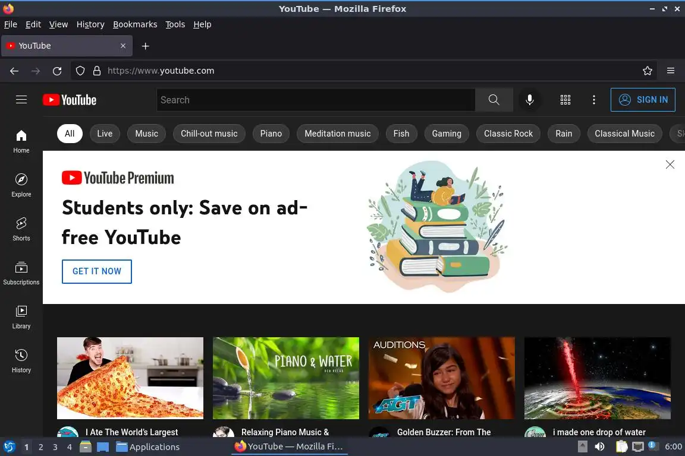Open the Firefox application menu

coord(671,71)
